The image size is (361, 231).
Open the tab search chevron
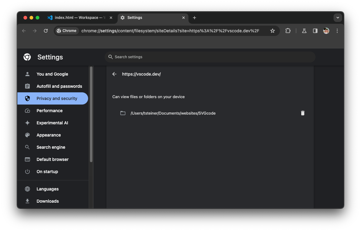coord(338,18)
